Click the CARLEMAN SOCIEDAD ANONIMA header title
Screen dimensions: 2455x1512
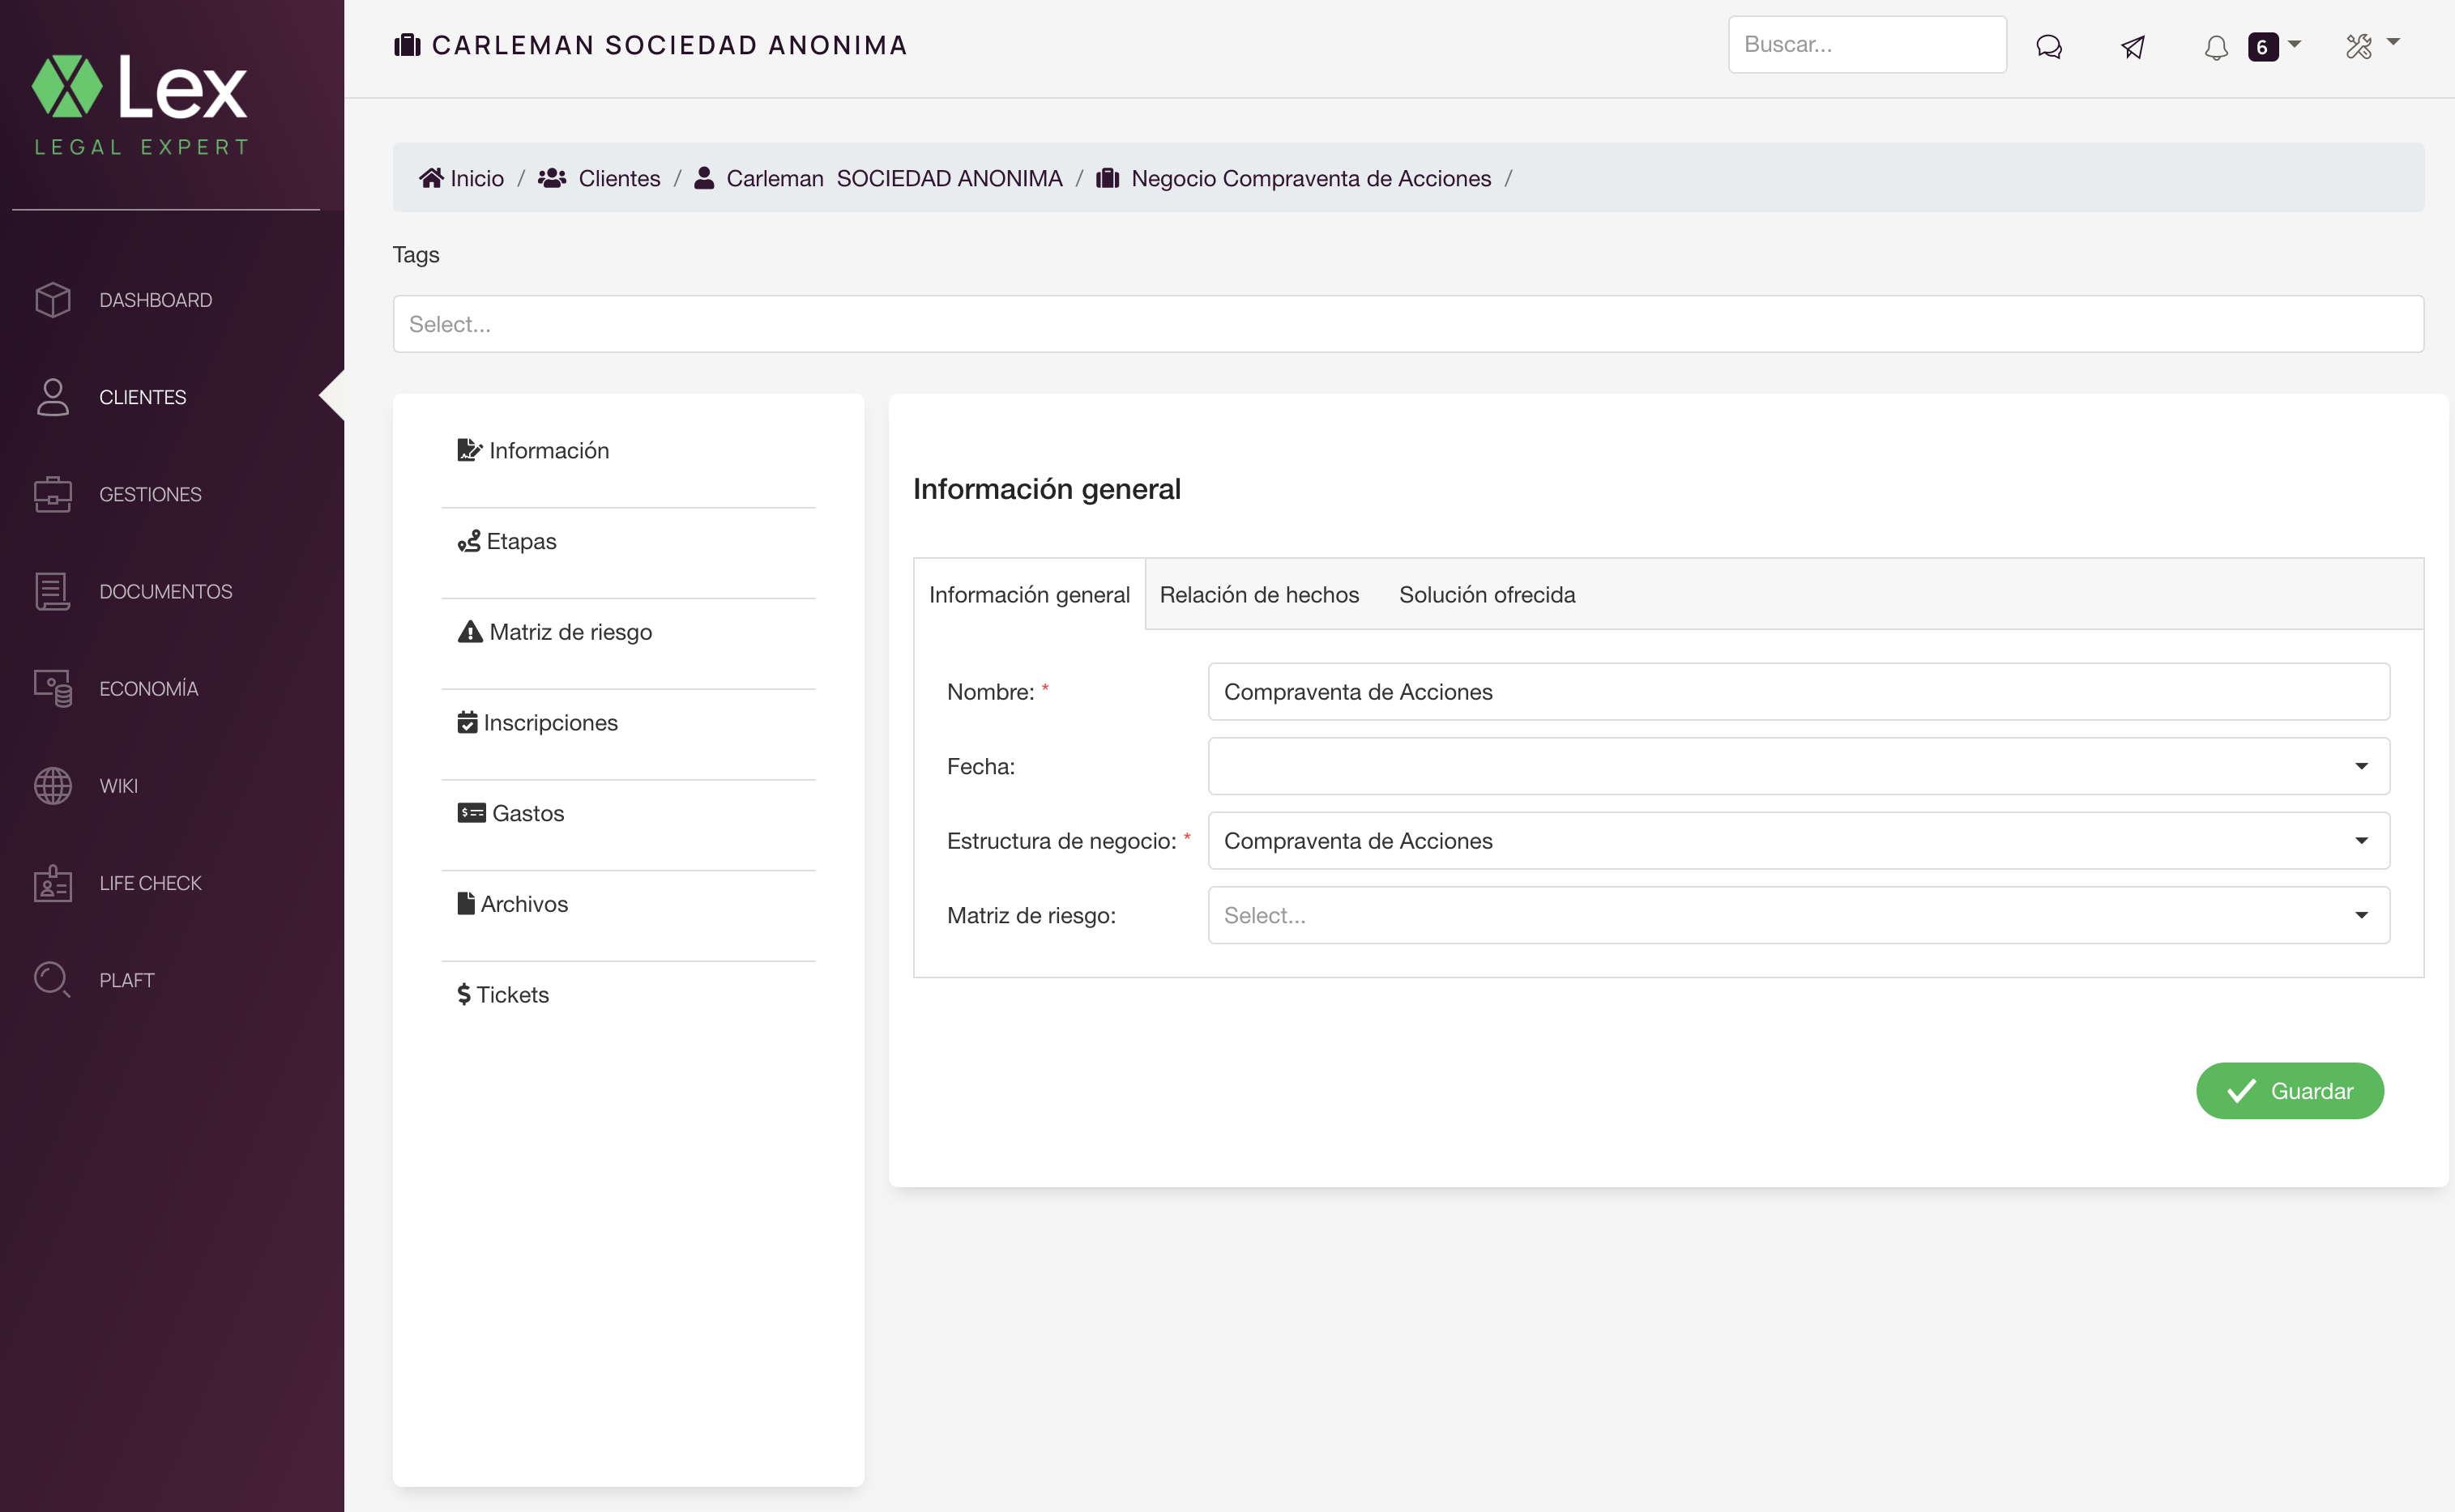pos(669,45)
